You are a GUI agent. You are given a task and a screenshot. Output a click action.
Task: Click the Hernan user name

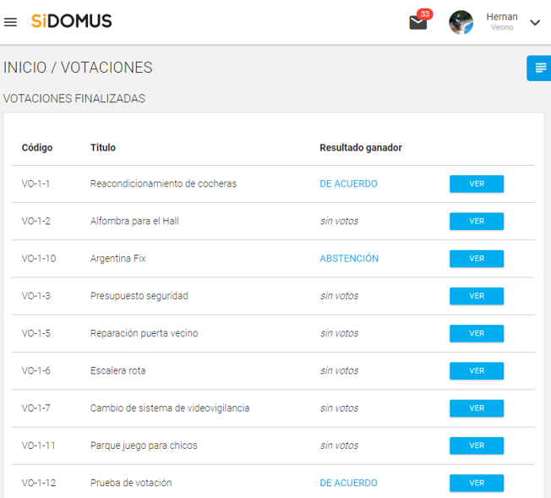point(501,17)
